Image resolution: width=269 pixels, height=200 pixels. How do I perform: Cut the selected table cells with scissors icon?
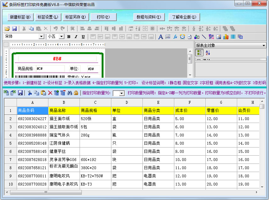(x=30, y=93)
